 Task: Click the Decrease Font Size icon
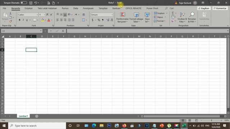pyautogui.click(x=51, y=15)
